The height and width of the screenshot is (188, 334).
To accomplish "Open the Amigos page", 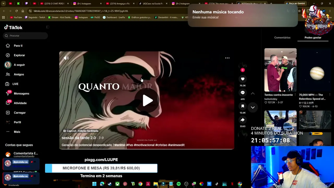I will pyautogui.click(x=19, y=74).
